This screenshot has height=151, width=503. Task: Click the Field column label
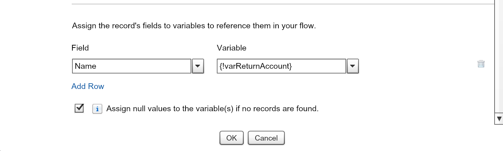click(80, 48)
